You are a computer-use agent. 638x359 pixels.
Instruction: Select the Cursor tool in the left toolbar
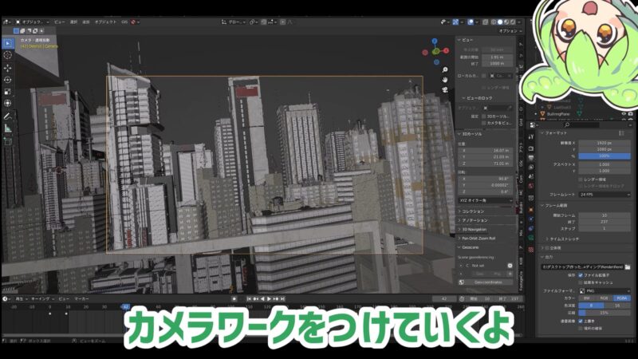tap(8, 55)
